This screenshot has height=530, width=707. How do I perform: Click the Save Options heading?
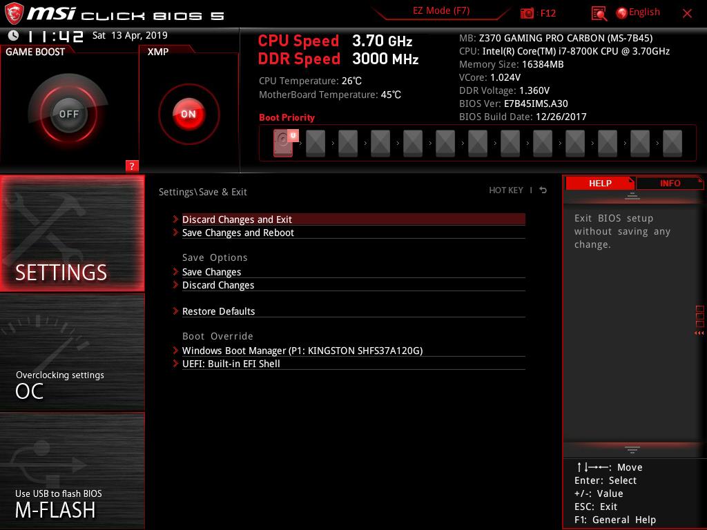pyautogui.click(x=215, y=257)
